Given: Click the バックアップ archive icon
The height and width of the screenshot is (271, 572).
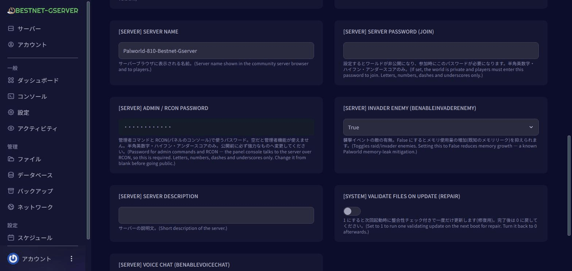Looking at the screenshot, I should 11,191.
